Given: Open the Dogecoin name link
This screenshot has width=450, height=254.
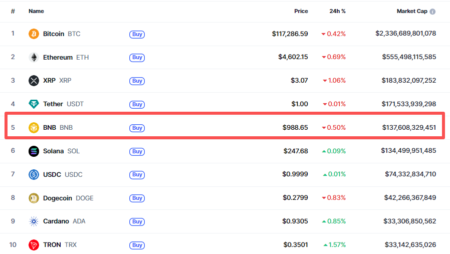Looking at the screenshot, I should point(58,198).
